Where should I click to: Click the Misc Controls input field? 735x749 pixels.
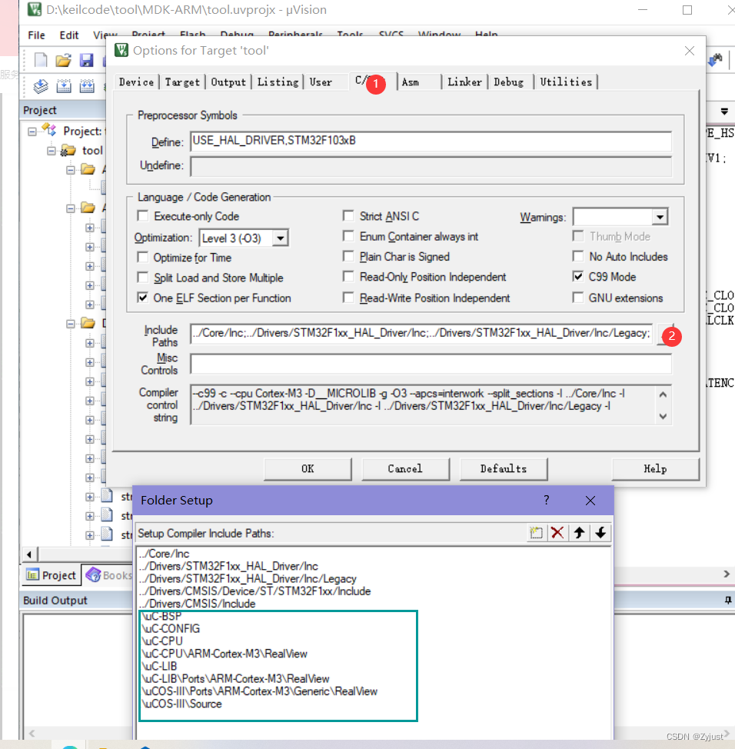(431, 364)
